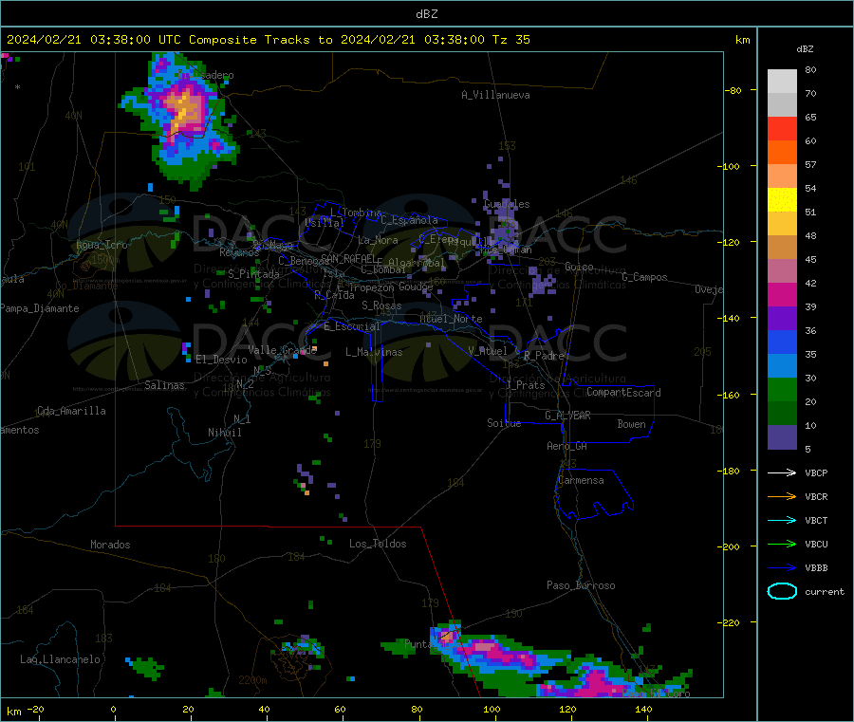Click the Cda_Amarilla label

(71, 411)
